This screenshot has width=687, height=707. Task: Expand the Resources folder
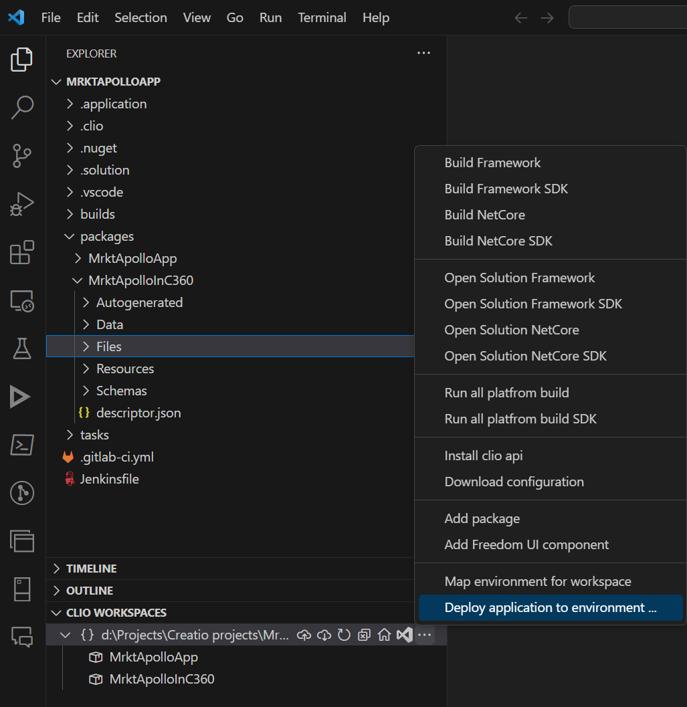(x=86, y=369)
